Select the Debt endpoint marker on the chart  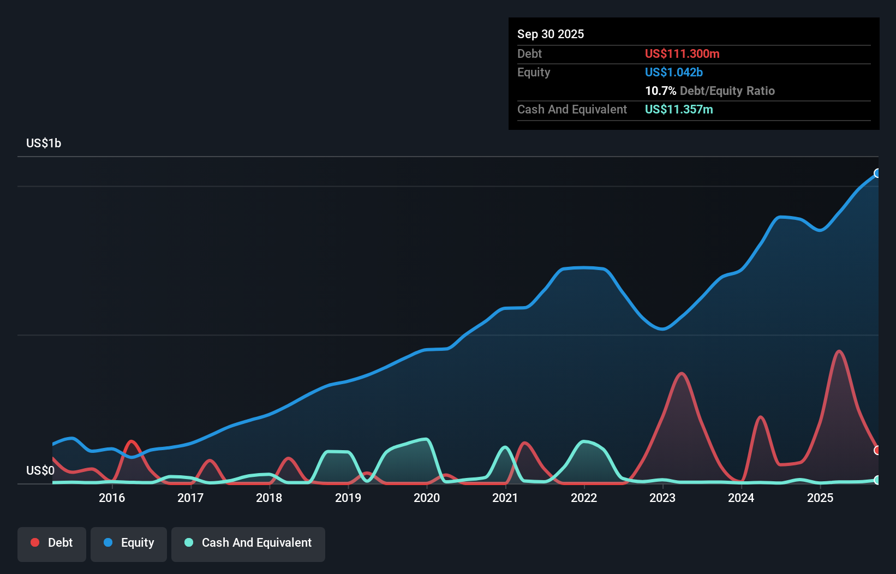[877, 450]
